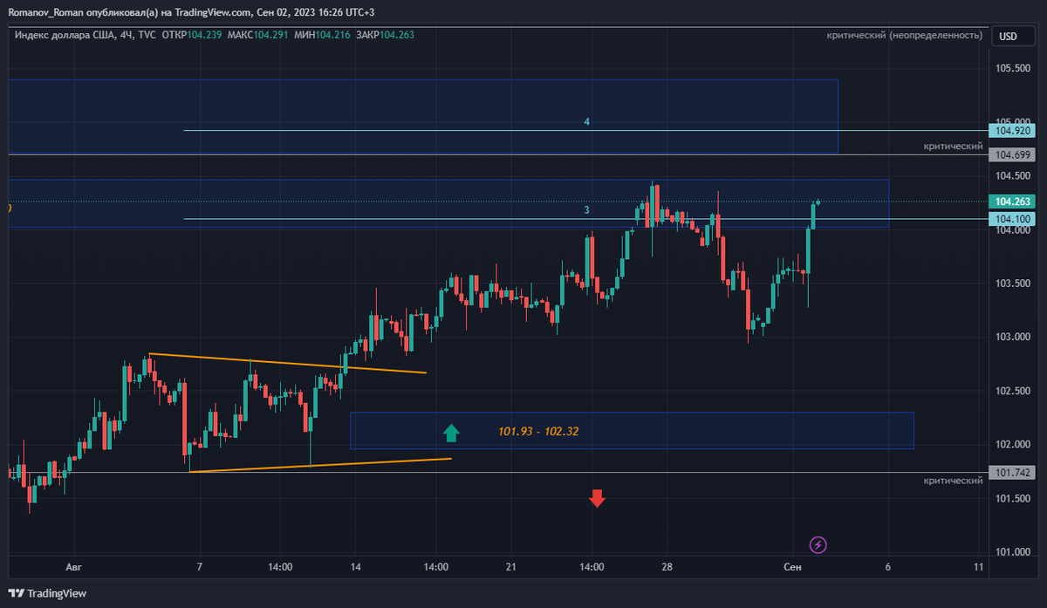Click wave label 4 in upper zone
The image size is (1047, 608).
point(587,123)
